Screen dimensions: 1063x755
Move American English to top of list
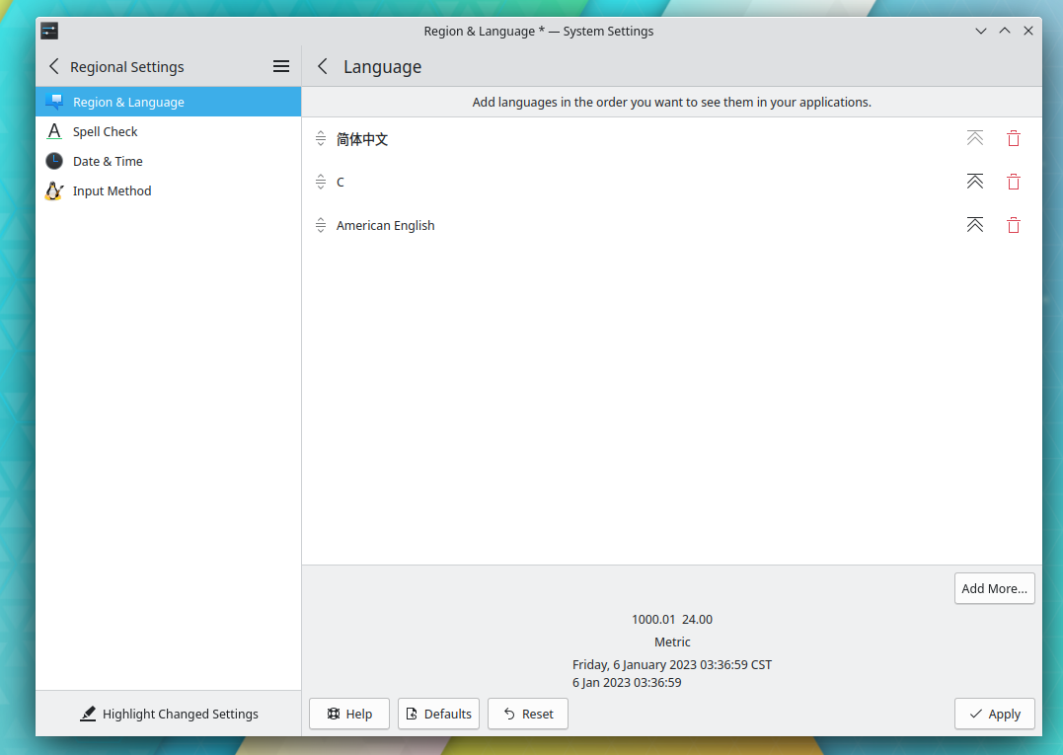click(975, 225)
